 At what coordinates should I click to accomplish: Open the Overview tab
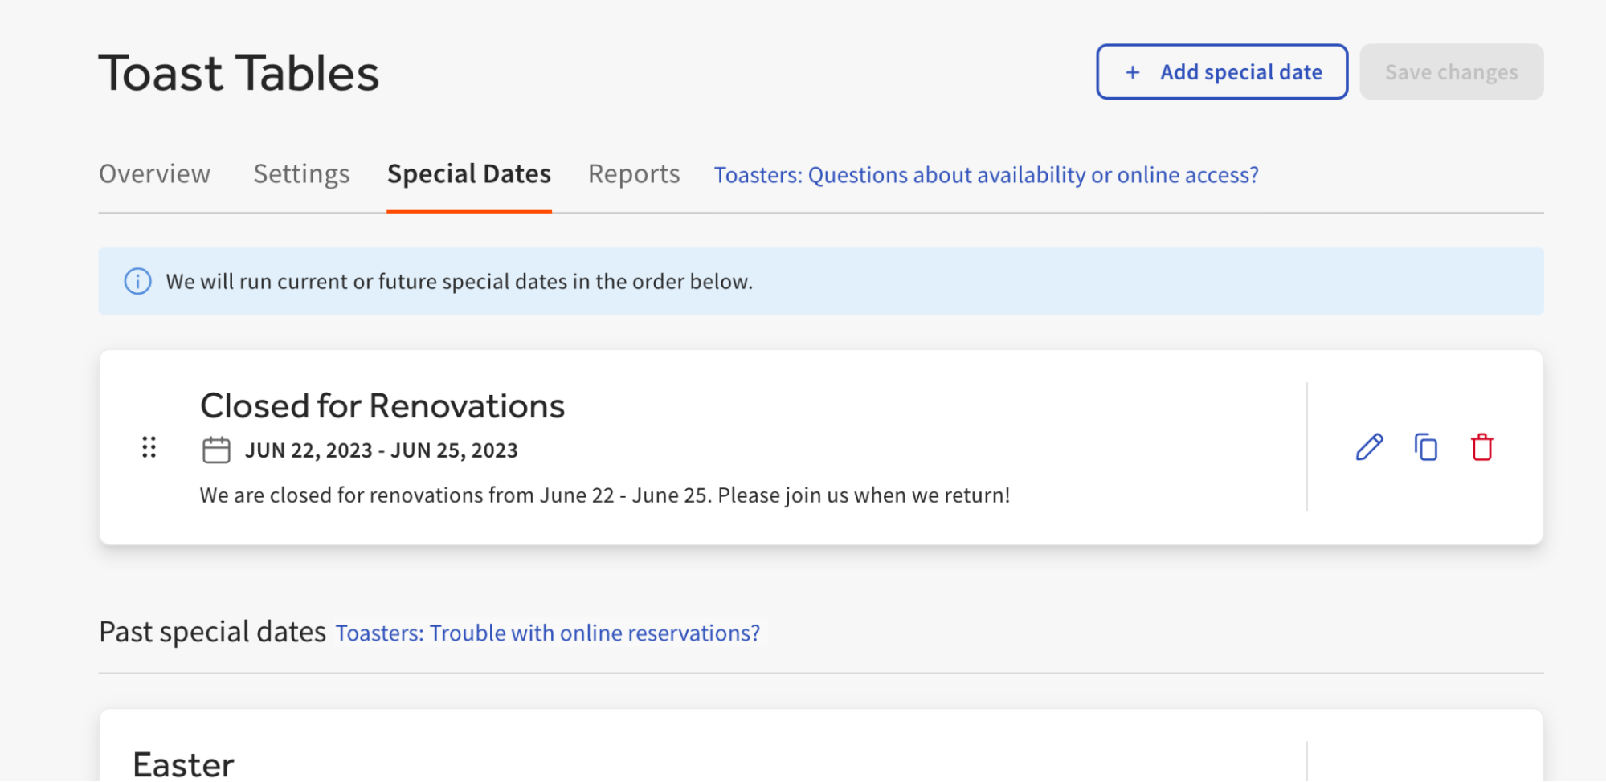pyautogui.click(x=154, y=174)
